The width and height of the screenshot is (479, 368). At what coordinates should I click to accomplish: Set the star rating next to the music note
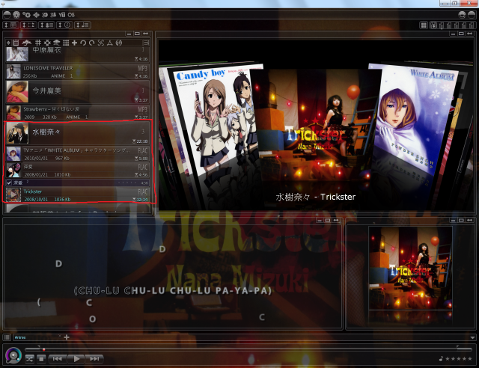(x=459, y=358)
